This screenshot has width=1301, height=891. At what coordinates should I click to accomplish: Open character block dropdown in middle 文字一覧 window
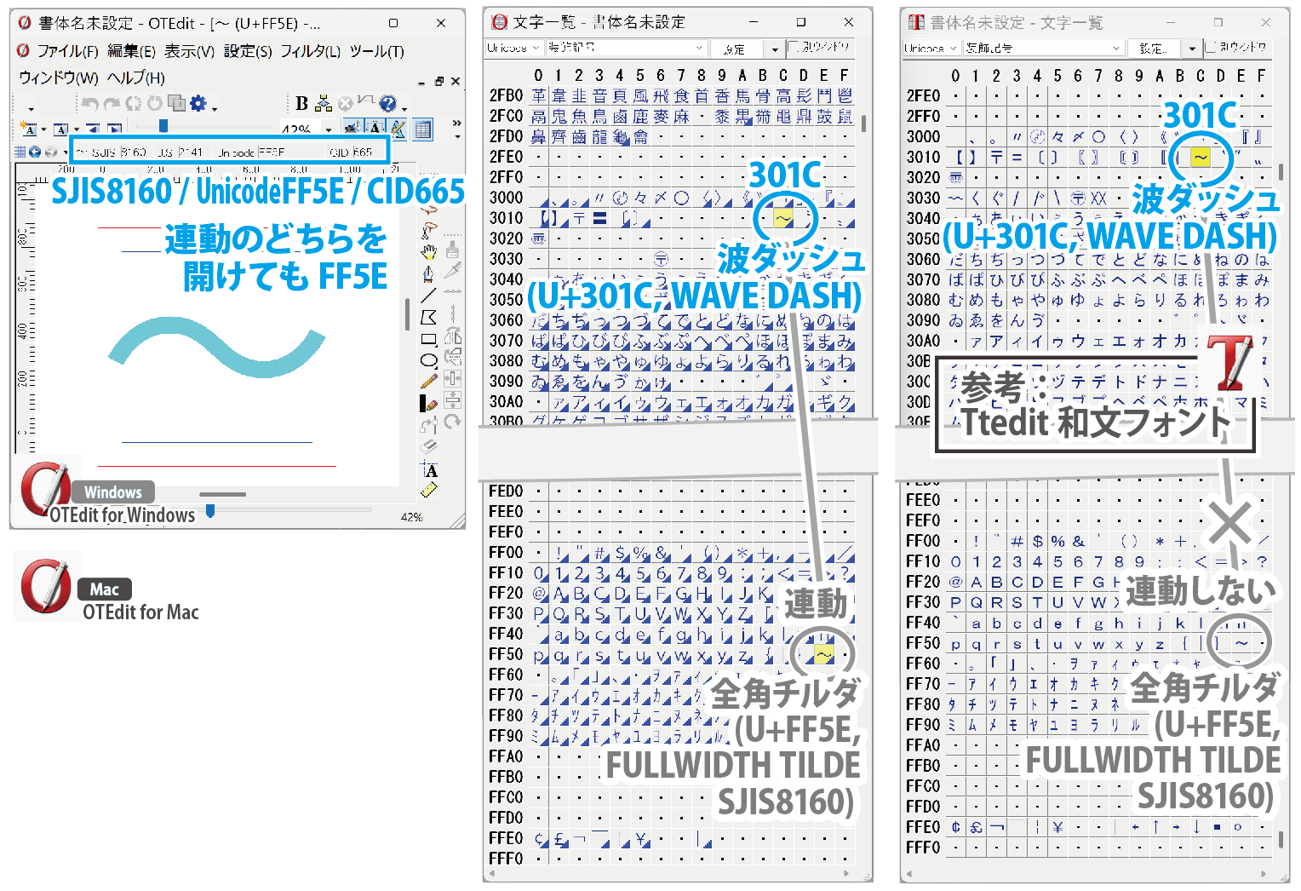(x=626, y=48)
